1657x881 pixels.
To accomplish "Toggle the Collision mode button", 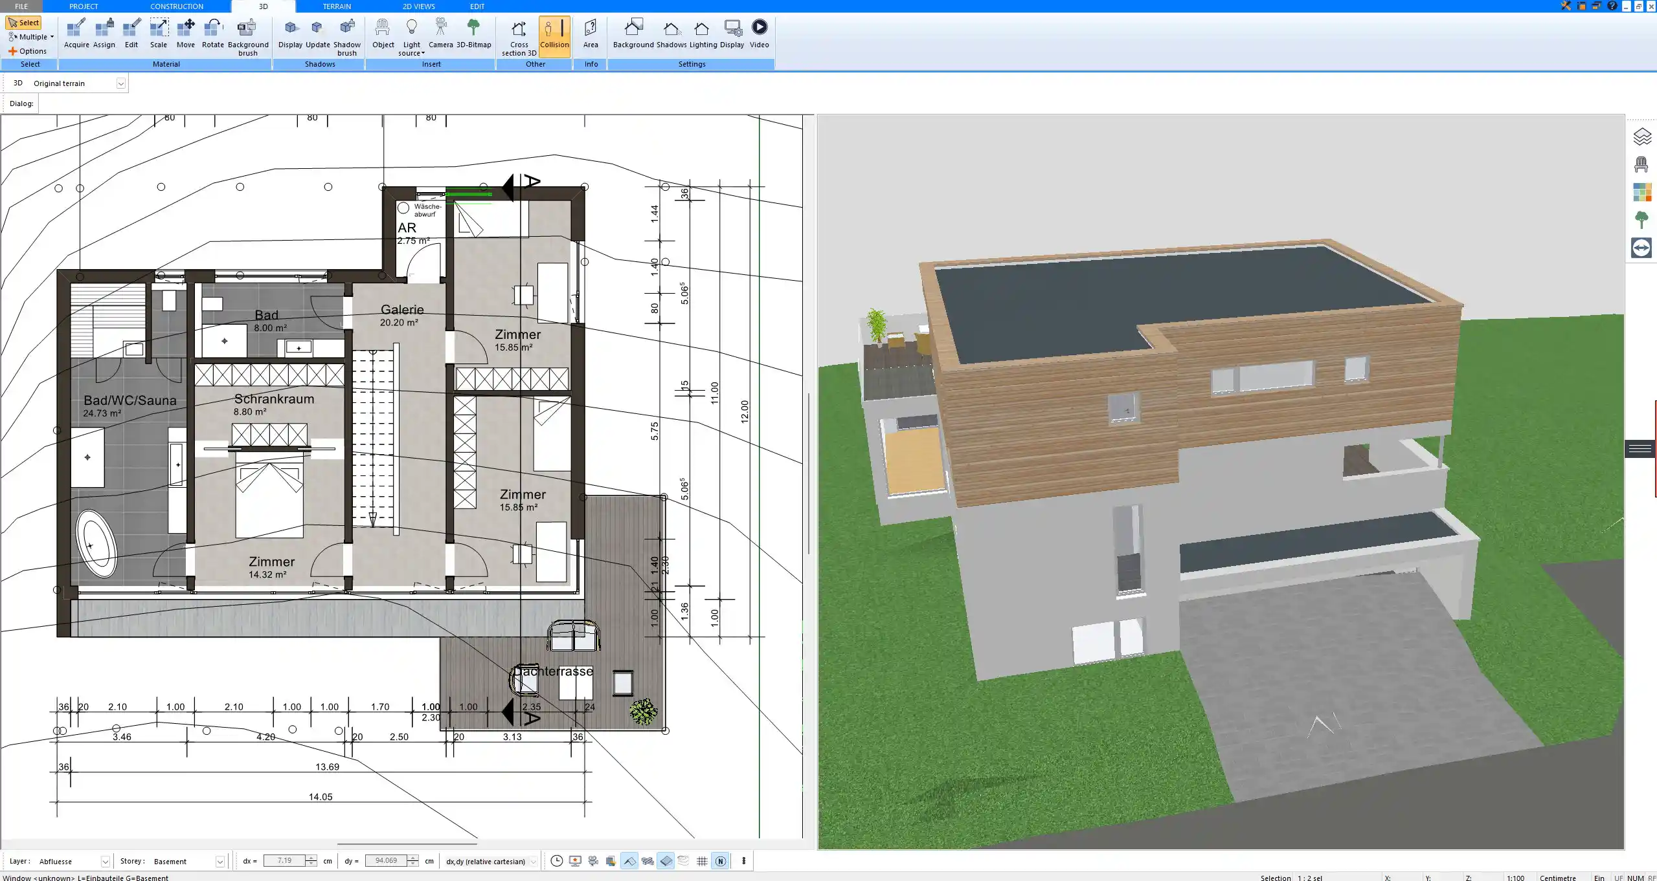I will (554, 34).
